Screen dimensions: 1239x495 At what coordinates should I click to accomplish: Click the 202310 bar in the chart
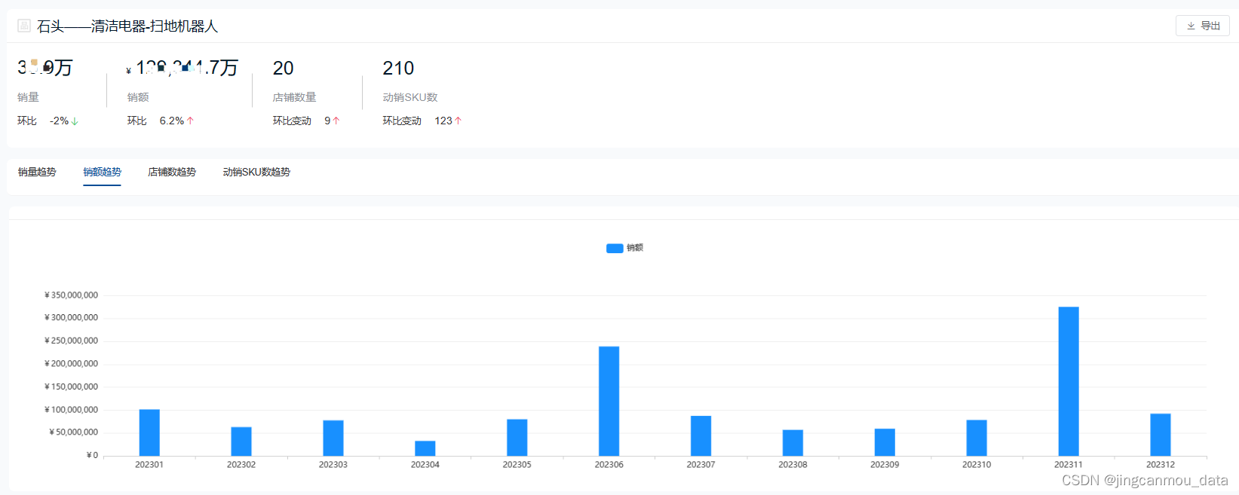[977, 438]
